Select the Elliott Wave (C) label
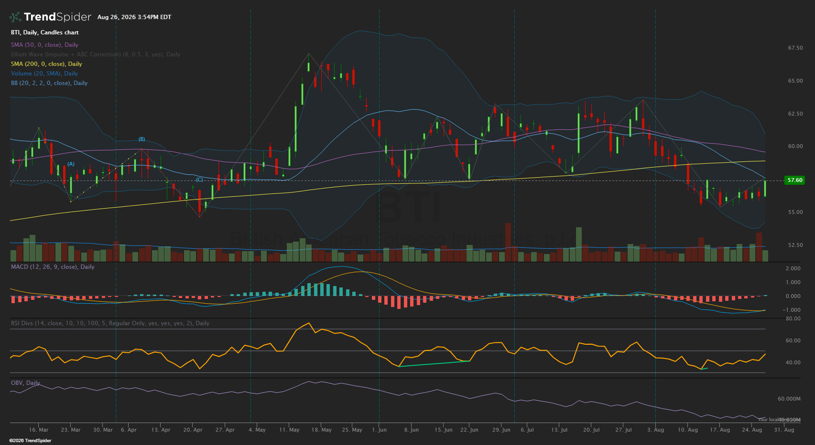Image resolution: width=815 pixels, height=445 pixels. tap(199, 180)
